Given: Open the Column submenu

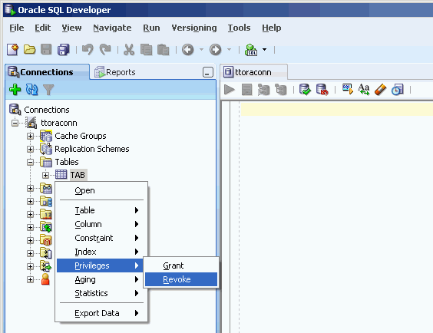Looking at the screenshot, I should click(101, 224).
